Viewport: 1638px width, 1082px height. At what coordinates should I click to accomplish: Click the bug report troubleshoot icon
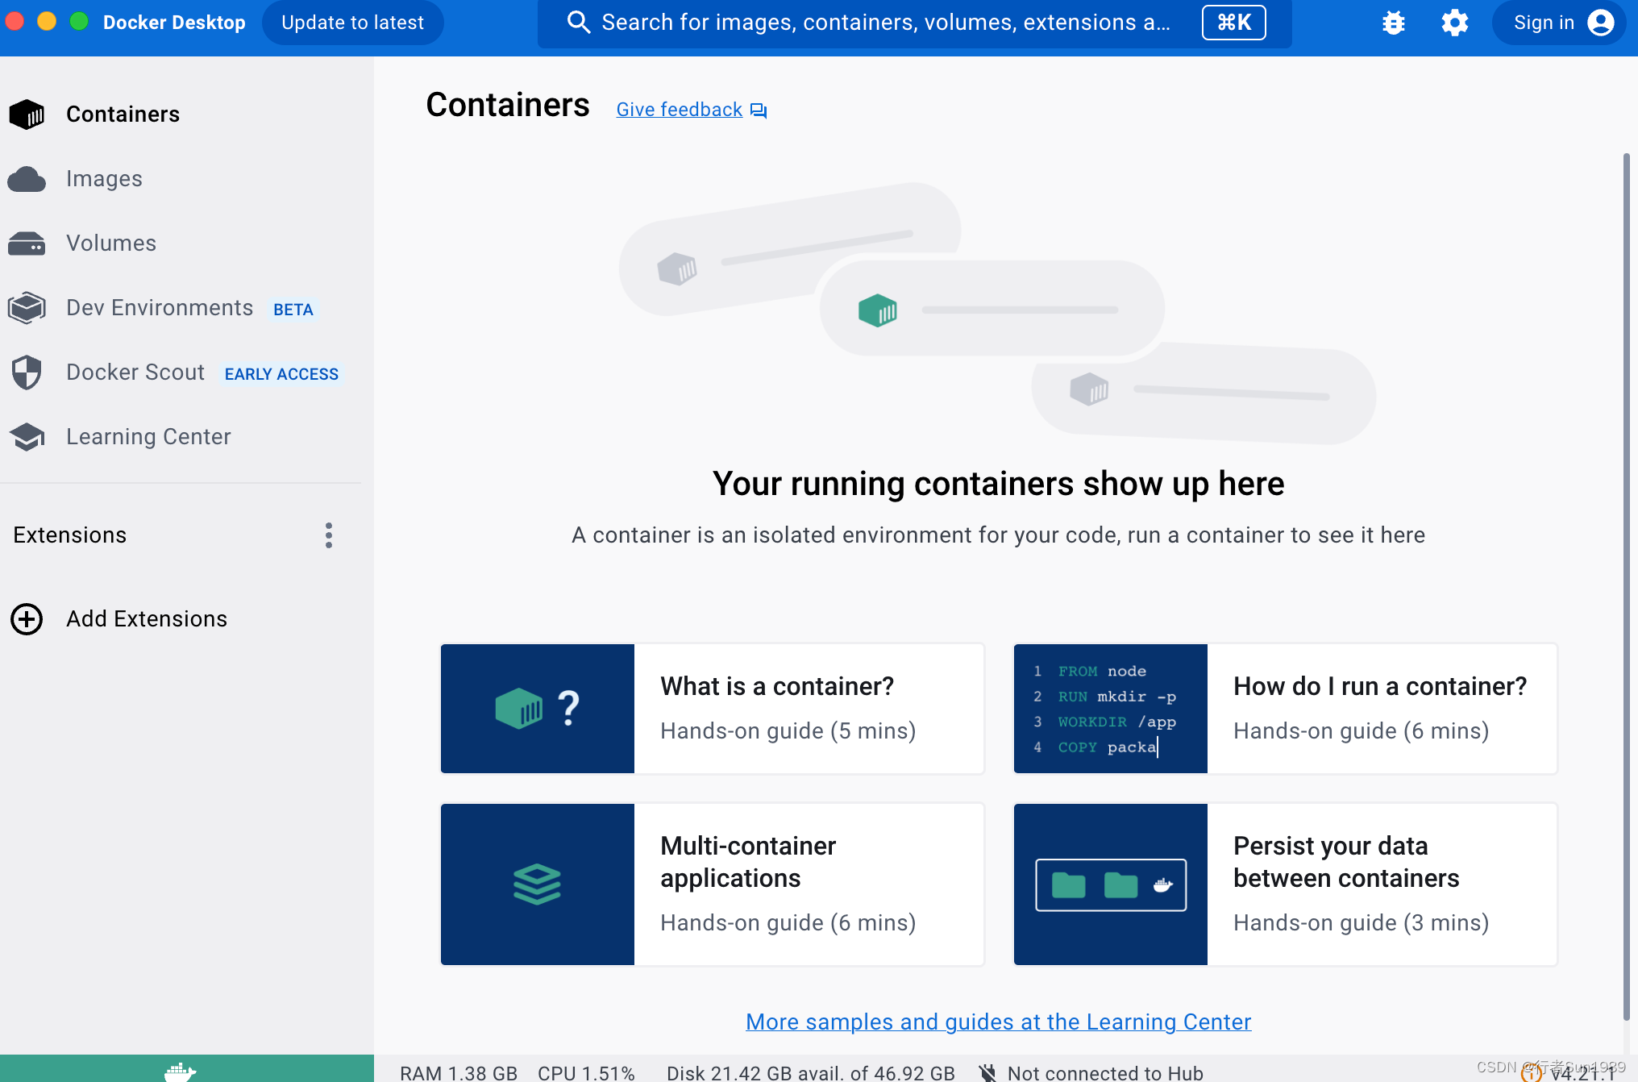tap(1393, 23)
